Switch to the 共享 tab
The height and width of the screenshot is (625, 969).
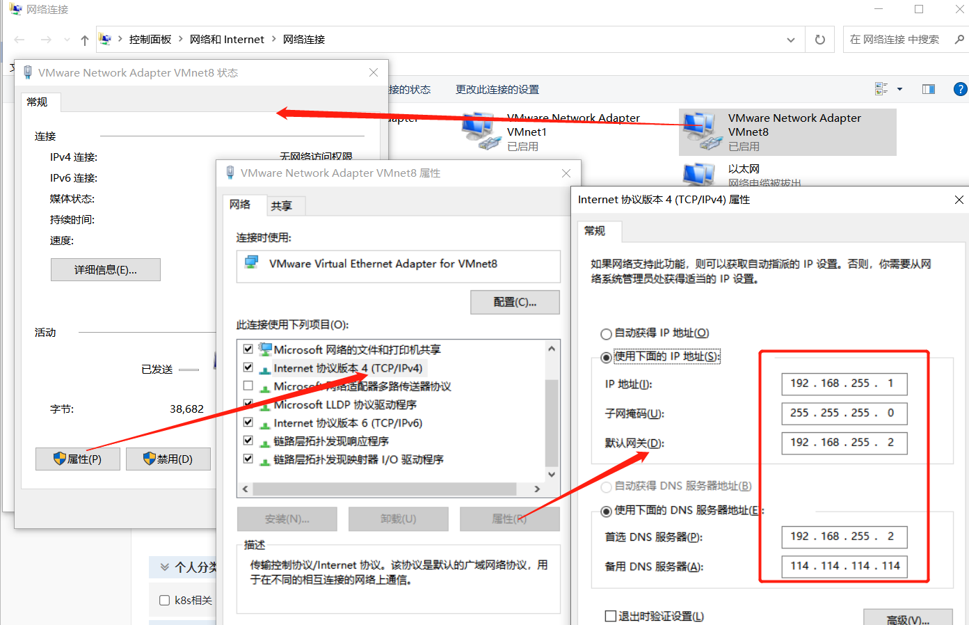tap(282, 206)
